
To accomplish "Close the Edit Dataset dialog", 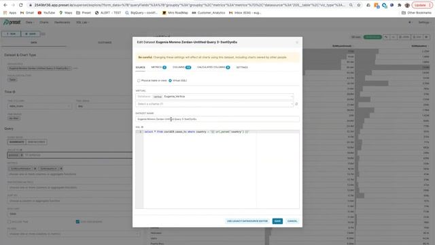I will click(297, 42).
